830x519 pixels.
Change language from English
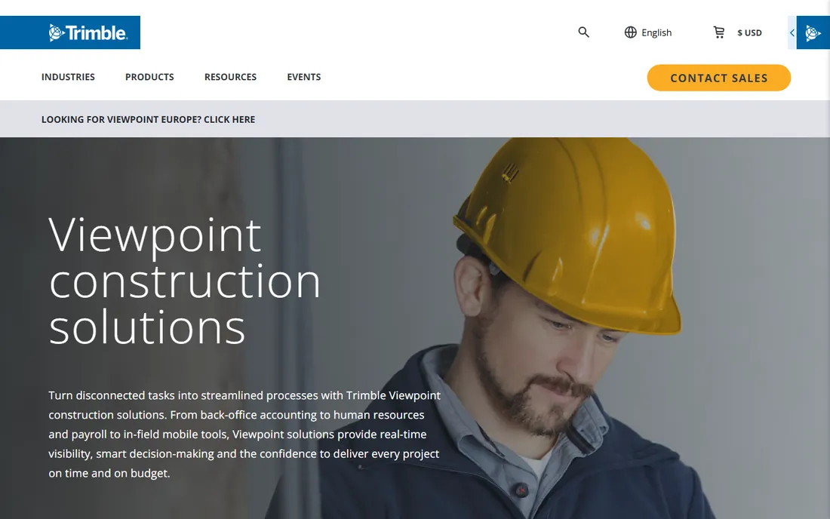click(656, 32)
